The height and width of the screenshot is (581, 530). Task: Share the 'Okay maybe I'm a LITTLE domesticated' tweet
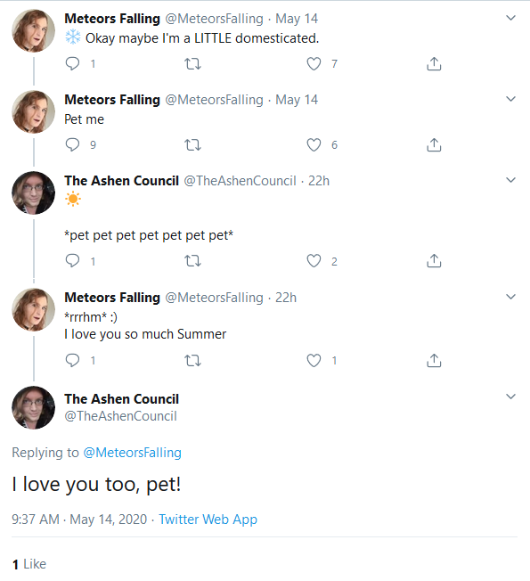pos(434,64)
